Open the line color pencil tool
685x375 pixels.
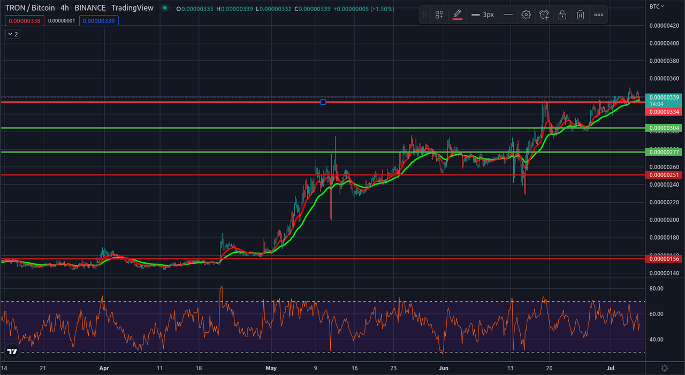[x=457, y=15]
